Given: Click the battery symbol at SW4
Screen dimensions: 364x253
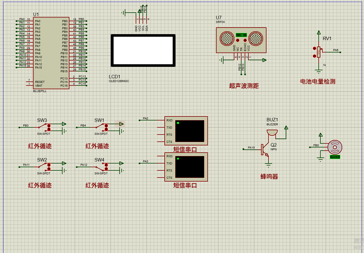Looking at the screenshot, I should (x=122, y=170).
